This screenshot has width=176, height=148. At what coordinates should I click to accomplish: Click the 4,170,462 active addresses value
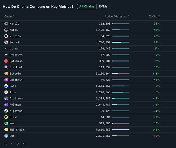(x=103, y=30)
